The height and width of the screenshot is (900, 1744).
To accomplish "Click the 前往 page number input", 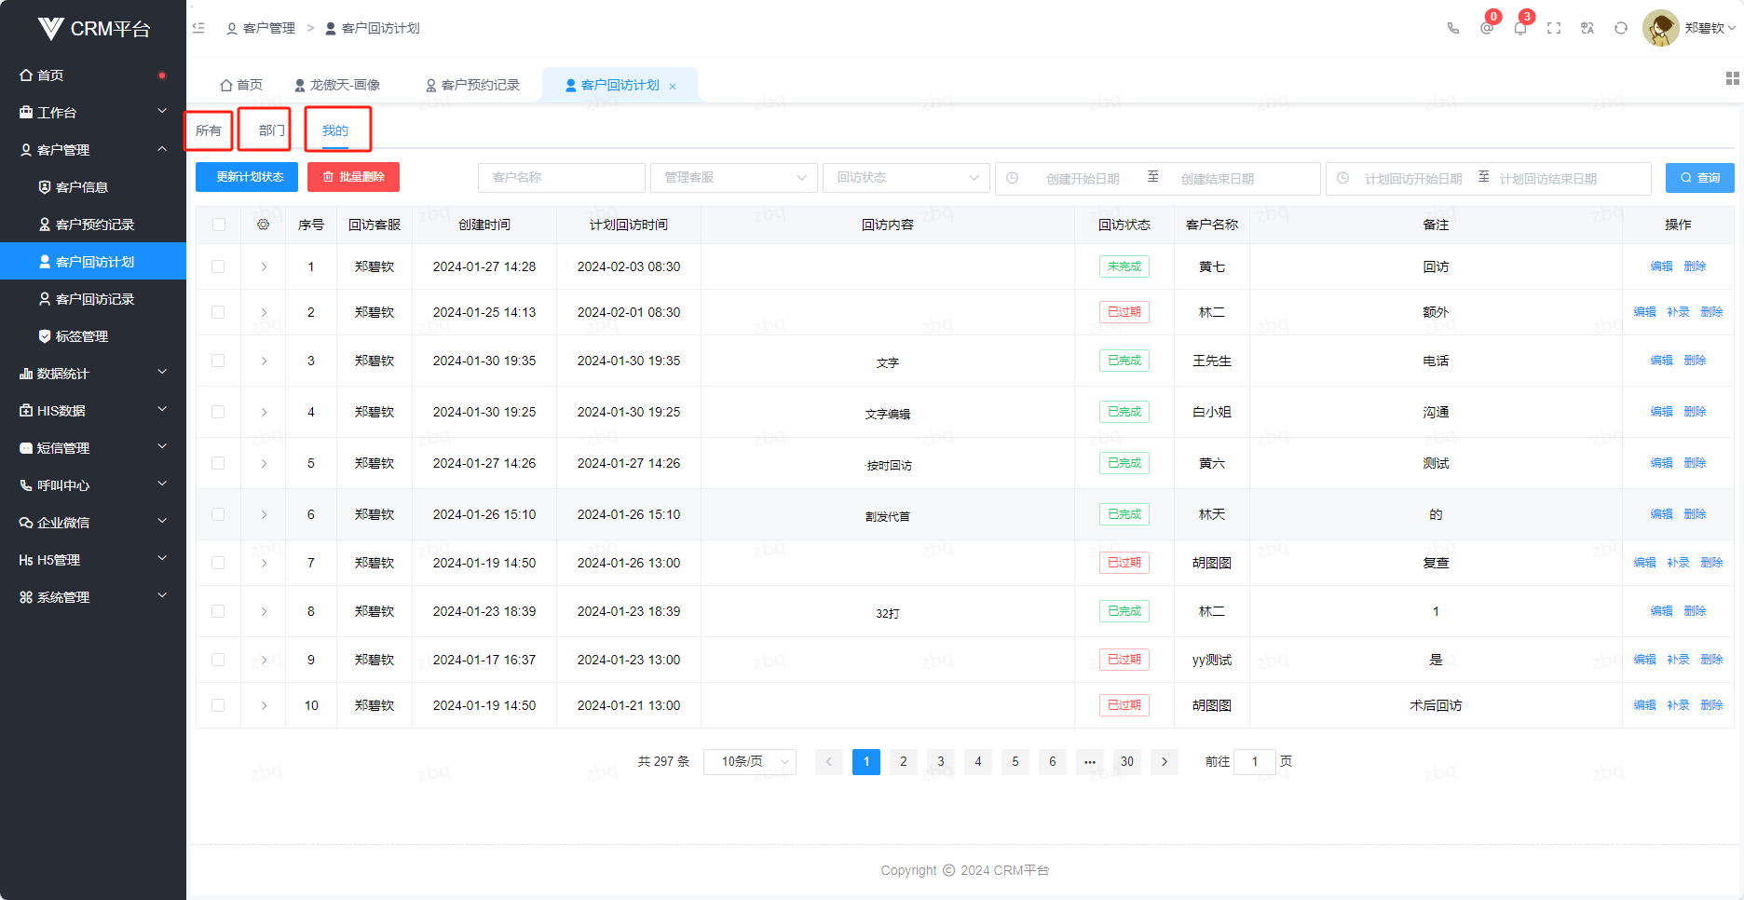I will coord(1255,761).
